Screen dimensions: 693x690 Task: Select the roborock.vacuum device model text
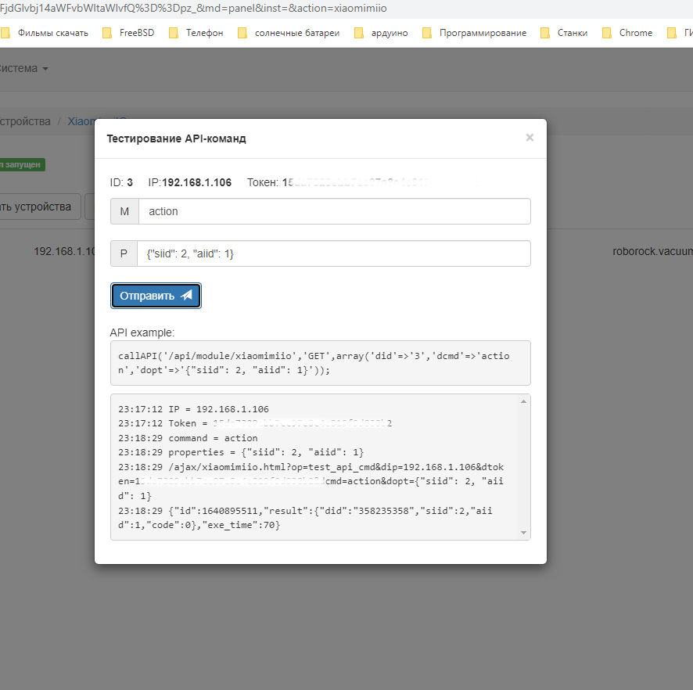(652, 252)
